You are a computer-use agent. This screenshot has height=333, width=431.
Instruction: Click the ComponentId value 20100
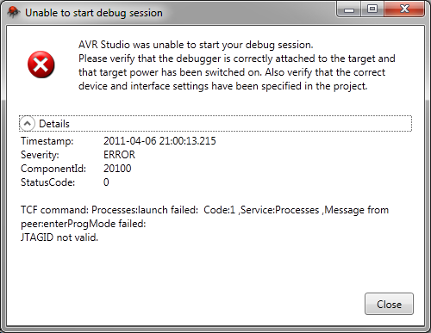pos(117,169)
